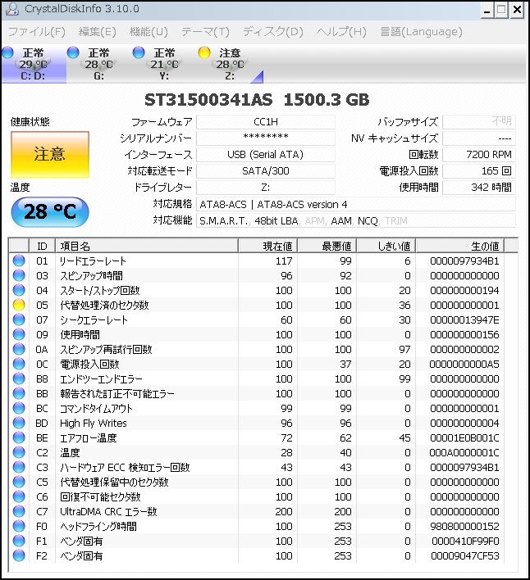This screenshot has height=580, width=530.
Task: Click the 使用時間 field 342 時間
Action: point(479,188)
